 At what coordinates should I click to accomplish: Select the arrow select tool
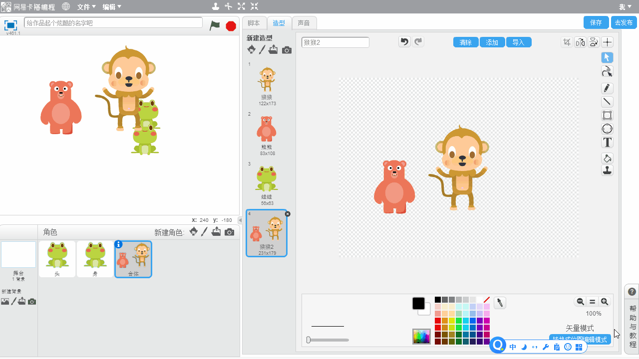point(607,58)
